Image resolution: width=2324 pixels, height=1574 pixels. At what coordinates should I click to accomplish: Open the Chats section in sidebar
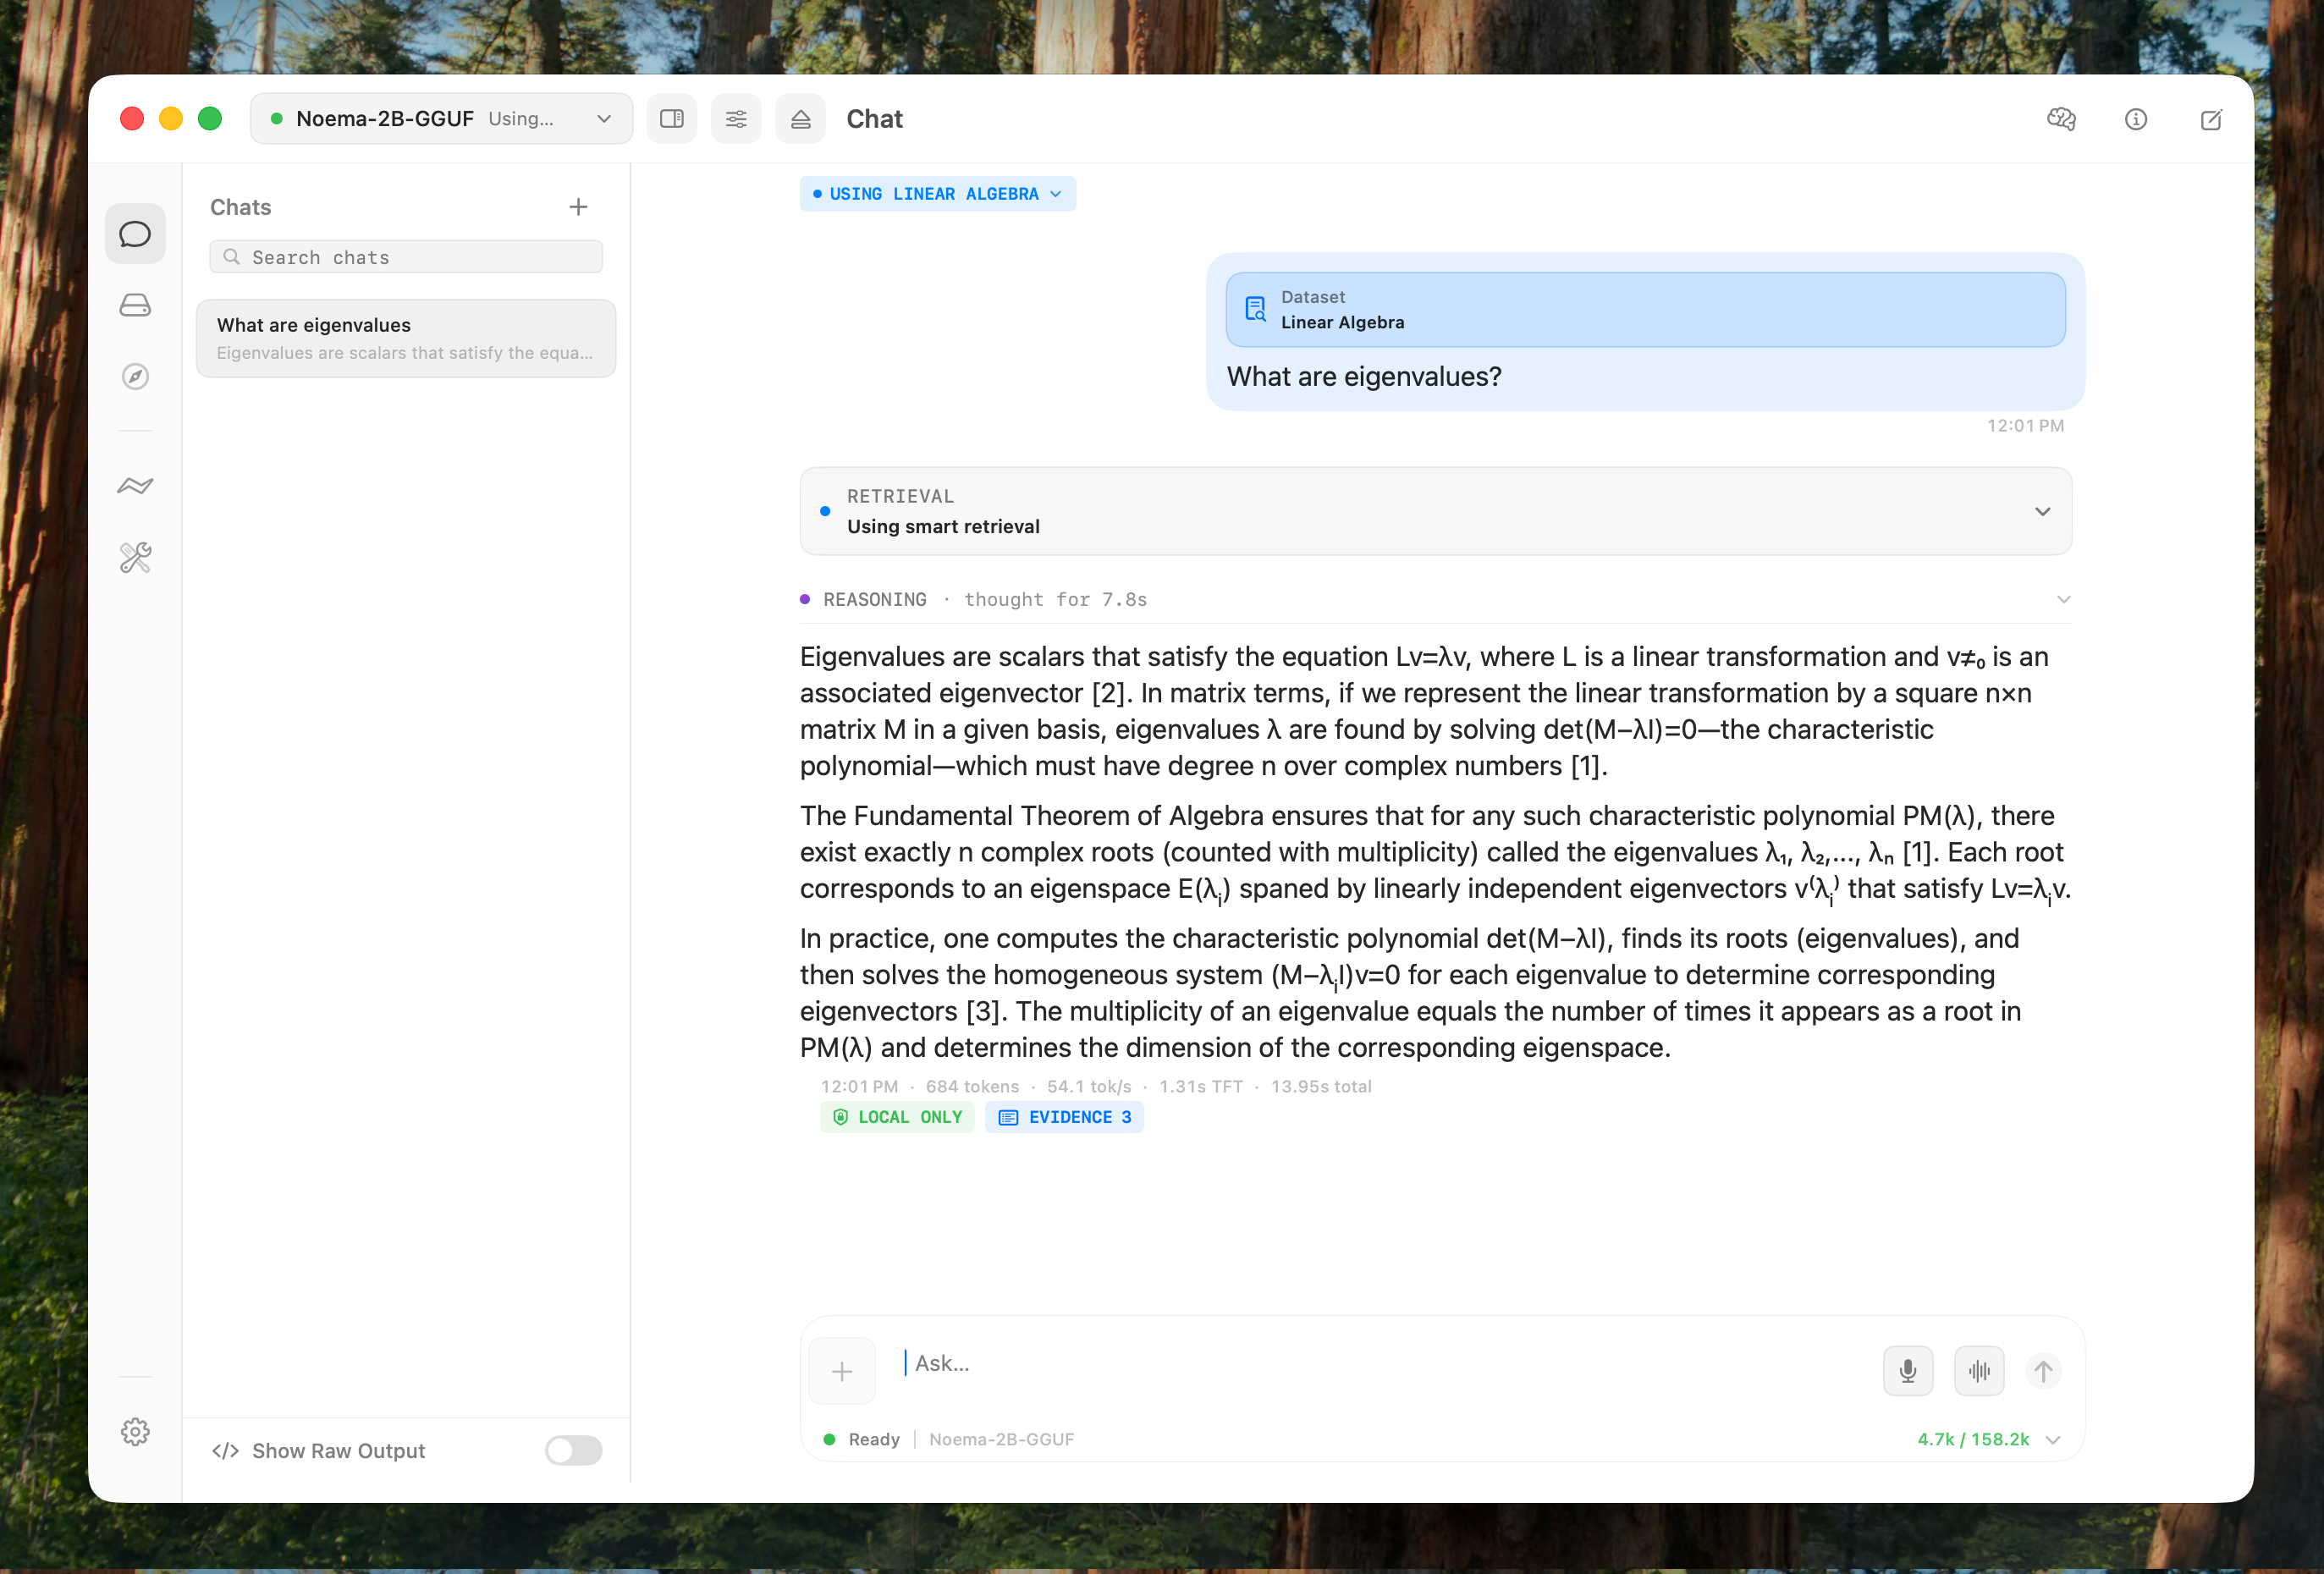pyautogui.click(x=135, y=234)
